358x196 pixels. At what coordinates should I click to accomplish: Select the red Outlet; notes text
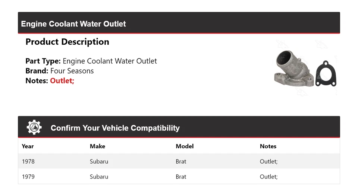(x=62, y=80)
